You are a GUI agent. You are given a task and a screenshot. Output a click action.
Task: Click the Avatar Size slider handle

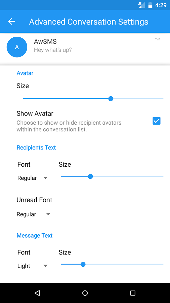click(111, 99)
